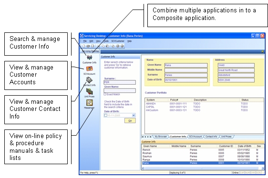The height and width of the screenshot is (178, 268).
Task: Click the last round gray toolbar icon
Action: click(122, 46)
